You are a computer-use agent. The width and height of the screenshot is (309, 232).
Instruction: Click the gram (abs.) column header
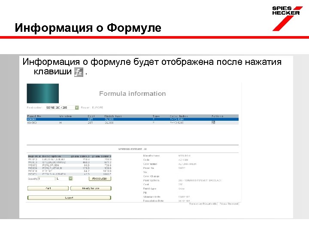pyautogui.click(x=80, y=156)
